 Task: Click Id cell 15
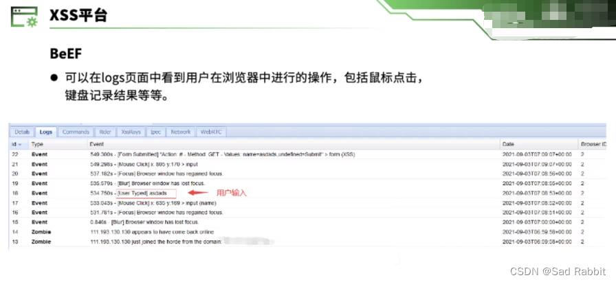point(15,222)
